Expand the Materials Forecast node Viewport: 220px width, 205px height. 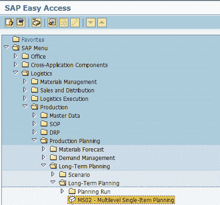pos(44,149)
